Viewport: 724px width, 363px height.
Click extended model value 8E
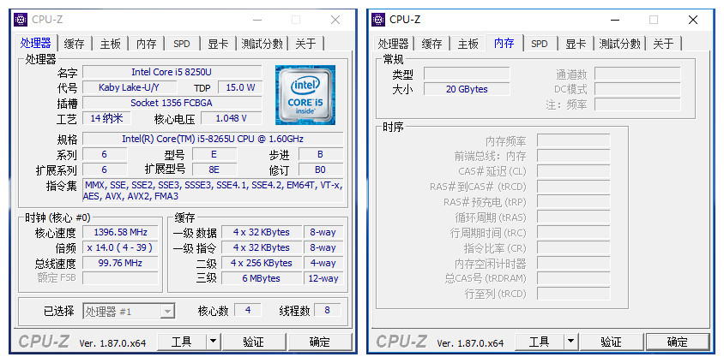click(214, 170)
